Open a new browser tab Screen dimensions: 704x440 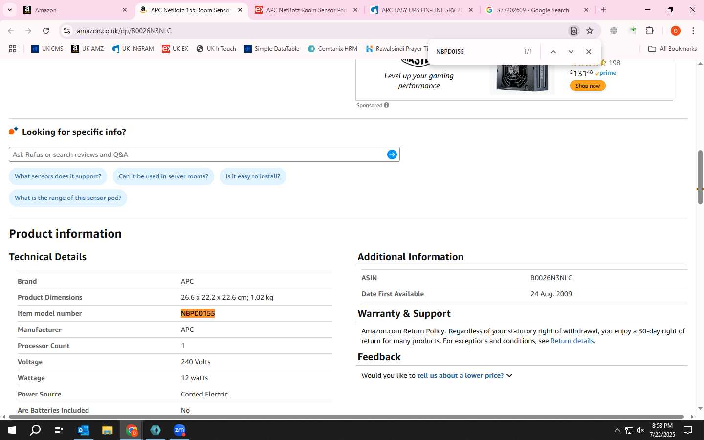tap(604, 10)
